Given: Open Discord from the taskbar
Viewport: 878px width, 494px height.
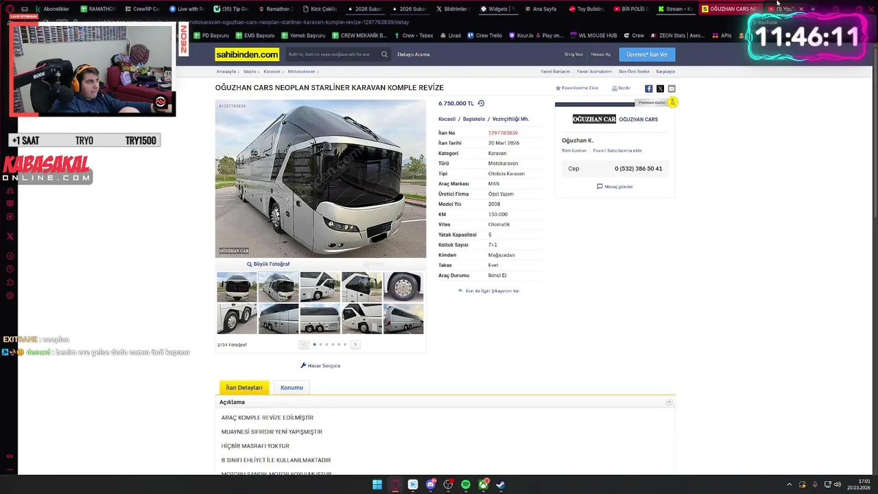Looking at the screenshot, I should [431, 484].
